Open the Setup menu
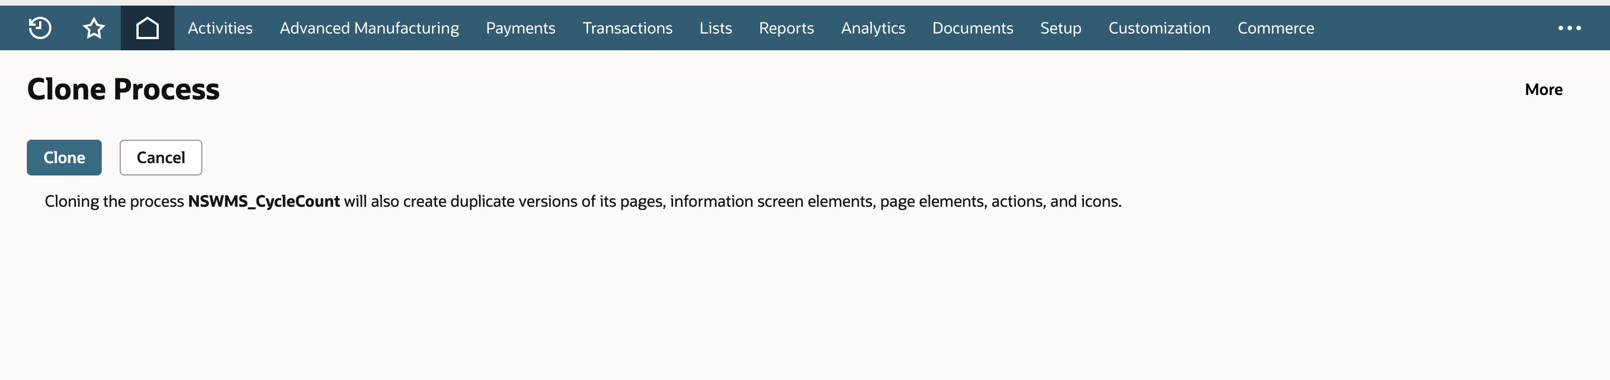Screen dimensions: 1610x380 tap(1060, 28)
